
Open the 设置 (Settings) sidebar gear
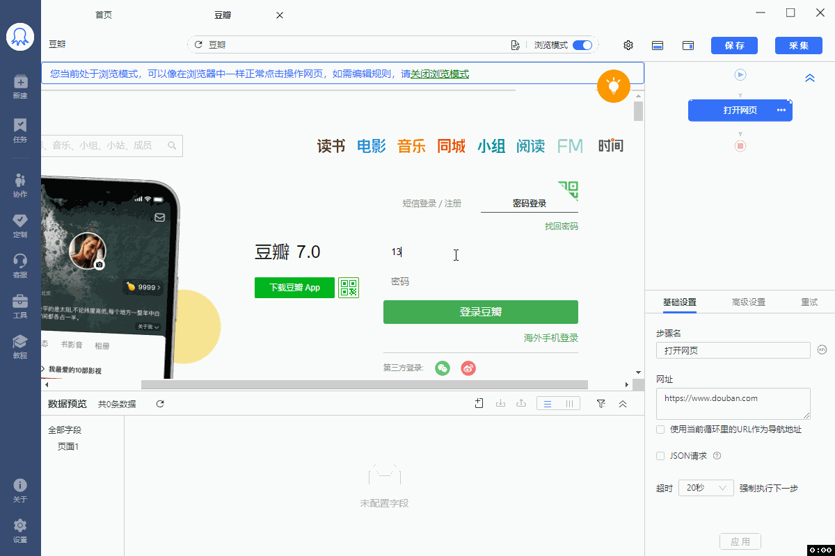pyautogui.click(x=20, y=525)
